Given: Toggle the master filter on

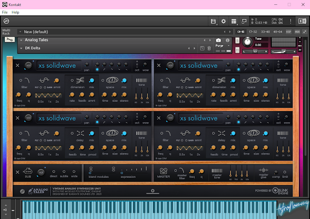Looking at the screenshot, I should [x=175, y=171].
